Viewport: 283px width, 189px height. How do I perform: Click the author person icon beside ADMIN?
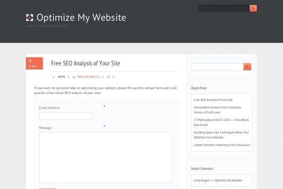[53, 77]
